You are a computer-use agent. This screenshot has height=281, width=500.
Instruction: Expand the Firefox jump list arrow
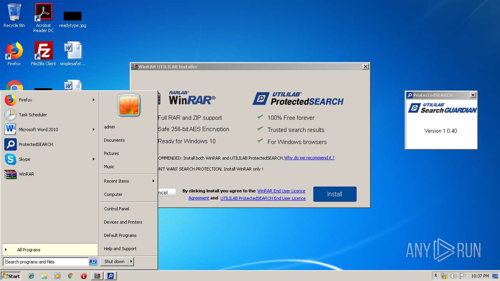pos(94,100)
